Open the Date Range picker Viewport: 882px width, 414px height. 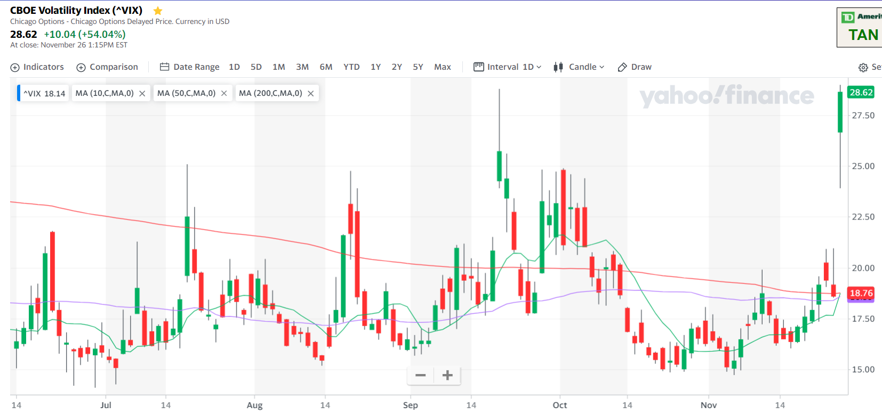[190, 67]
